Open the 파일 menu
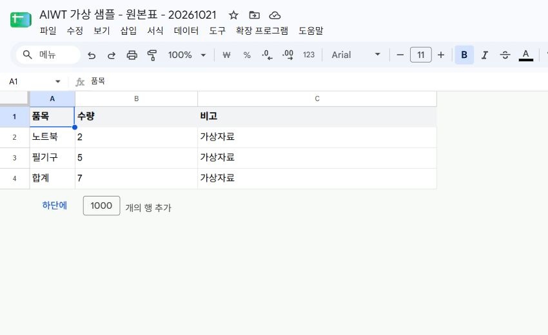This screenshot has height=335, width=548. (48, 31)
